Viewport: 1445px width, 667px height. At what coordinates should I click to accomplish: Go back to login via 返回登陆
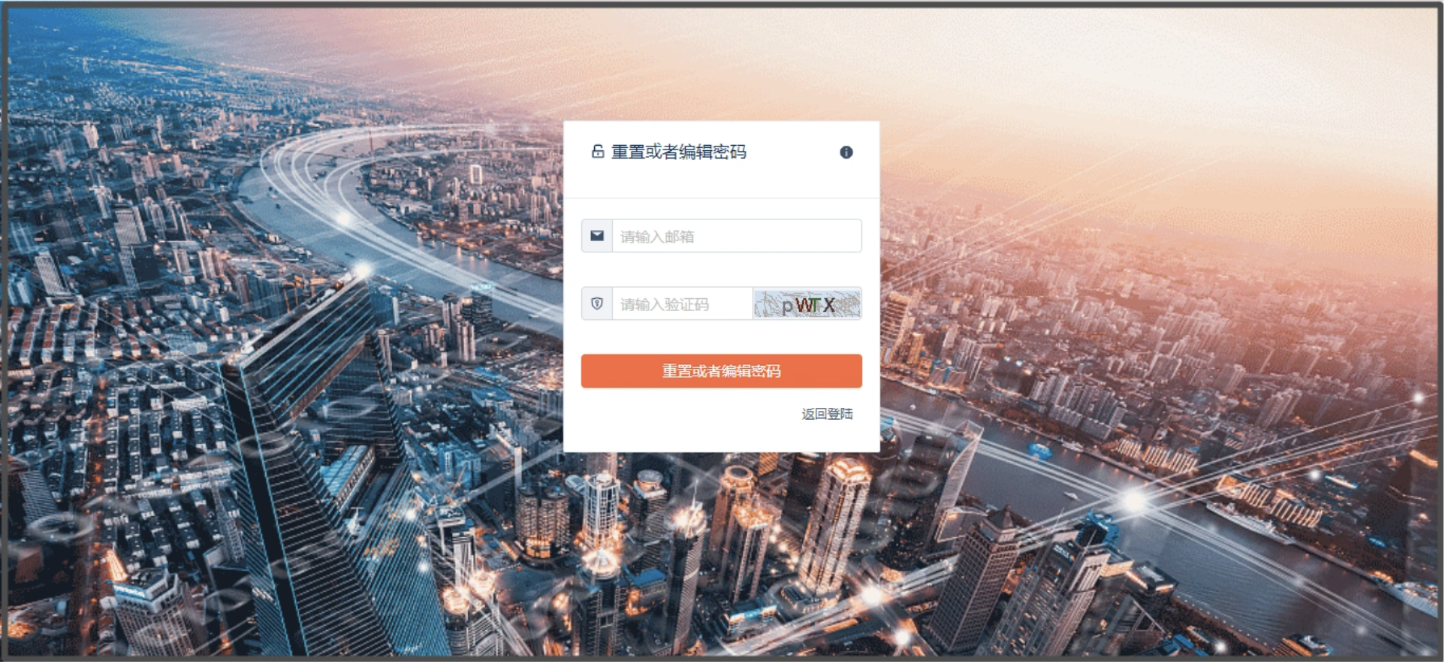(x=827, y=414)
